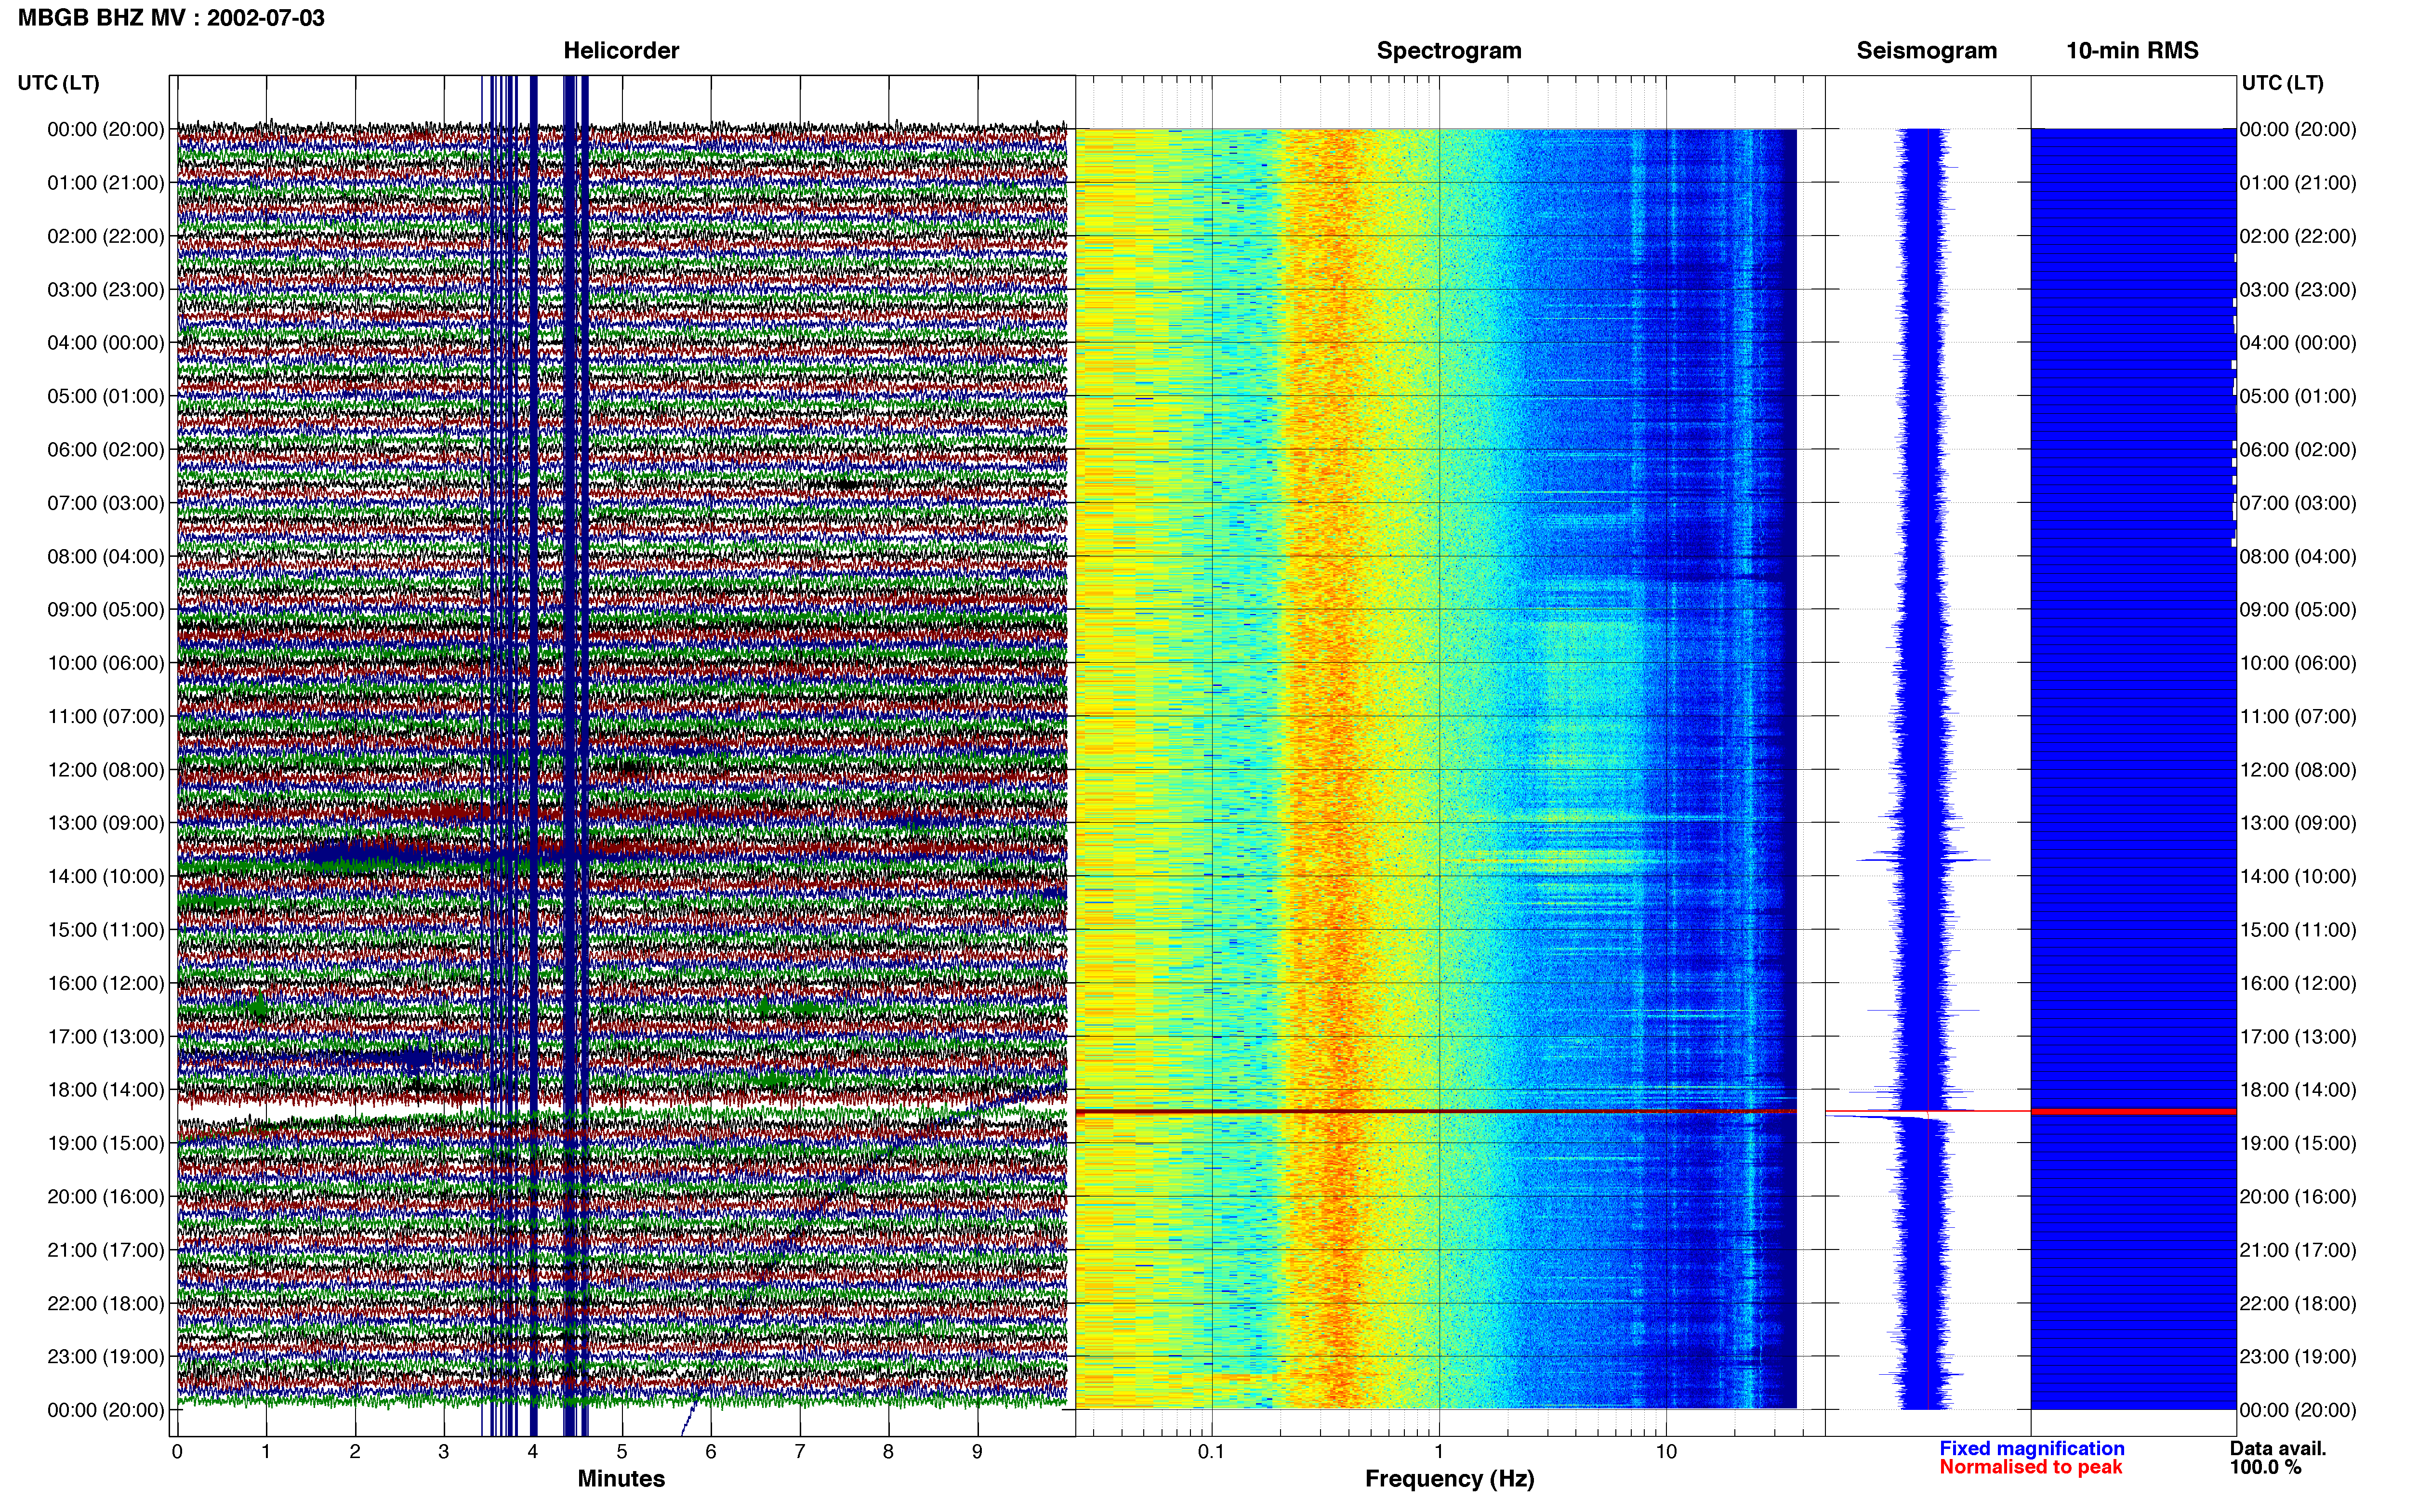Click the right UTC (LT) axis label
Viewport: 2418px width, 1512px height.
[x=2282, y=83]
